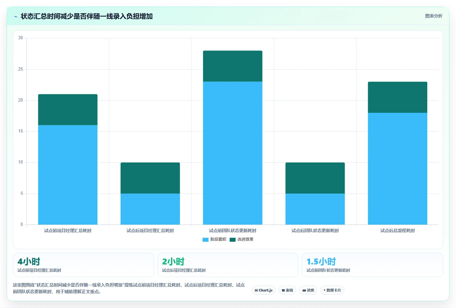Click the y-axis value 30
This screenshot has width=456, height=308.
click(x=20, y=38)
